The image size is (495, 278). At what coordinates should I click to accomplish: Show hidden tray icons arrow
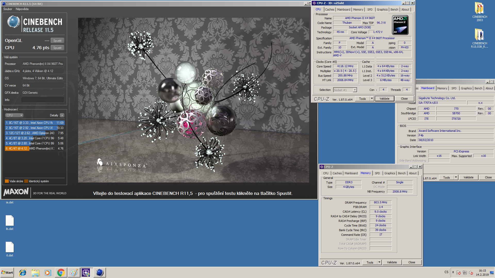click(453, 272)
